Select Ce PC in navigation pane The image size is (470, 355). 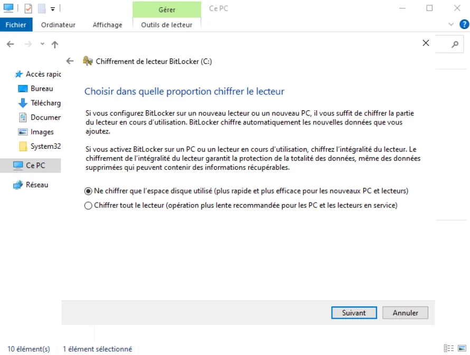pyautogui.click(x=30, y=165)
